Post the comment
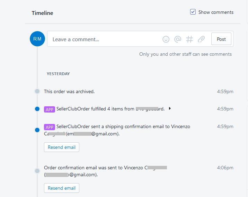The width and height of the screenshot is (248, 197). [x=221, y=39]
